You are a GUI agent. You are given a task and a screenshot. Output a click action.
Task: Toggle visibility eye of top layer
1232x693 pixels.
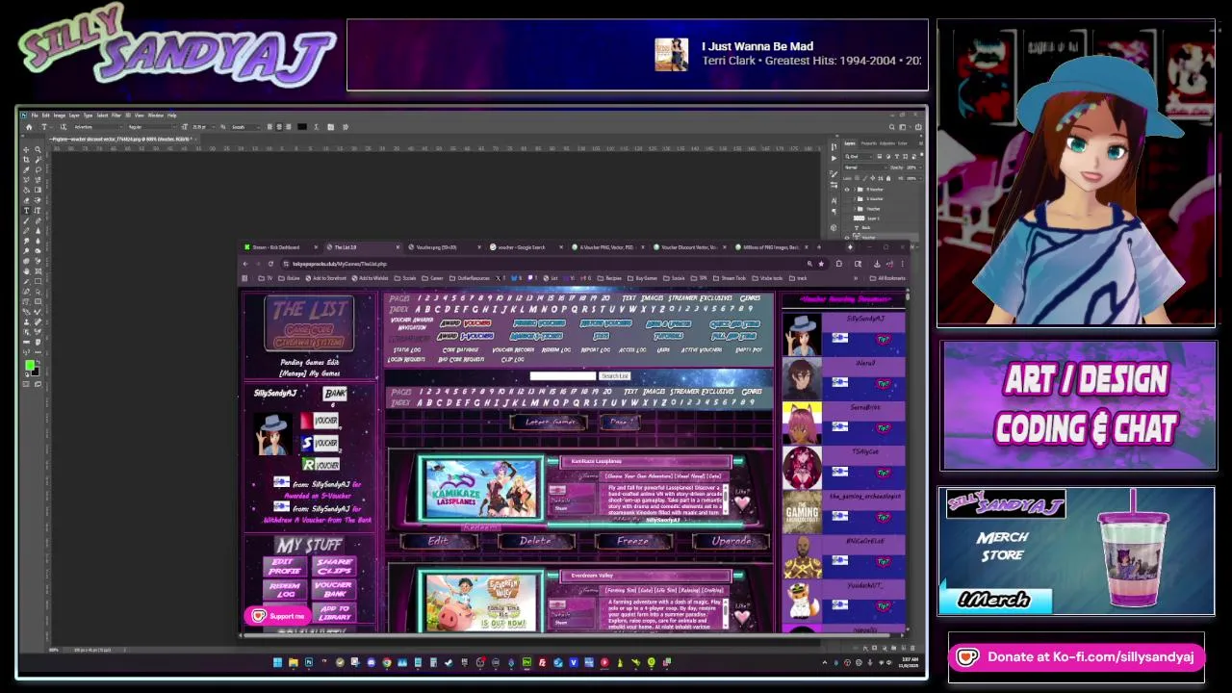[847, 190]
